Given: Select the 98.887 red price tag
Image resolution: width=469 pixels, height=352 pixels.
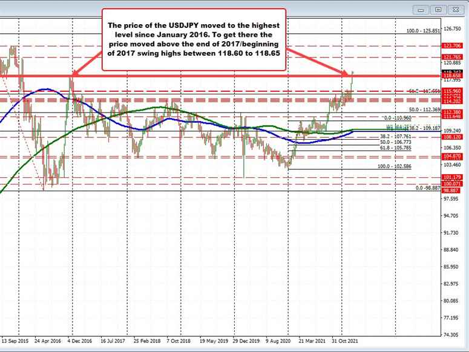Looking at the screenshot, I should pos(452,191).
